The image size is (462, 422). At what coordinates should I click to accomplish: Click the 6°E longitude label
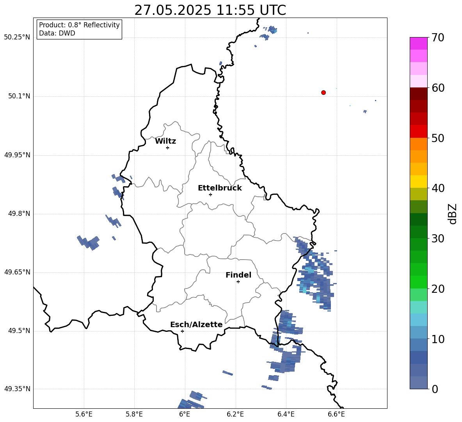pyautogui.click(x=185, y=414)
